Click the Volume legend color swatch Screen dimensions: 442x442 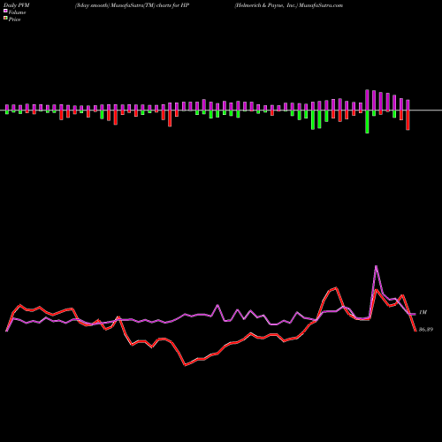pos(5,11)
